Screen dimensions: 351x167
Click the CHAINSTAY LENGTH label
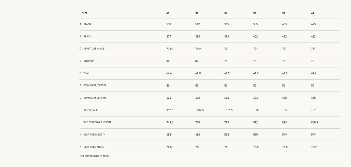[95, 98]
